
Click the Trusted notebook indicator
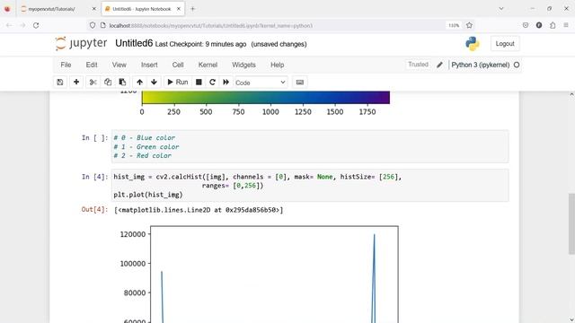click(418, 65)
